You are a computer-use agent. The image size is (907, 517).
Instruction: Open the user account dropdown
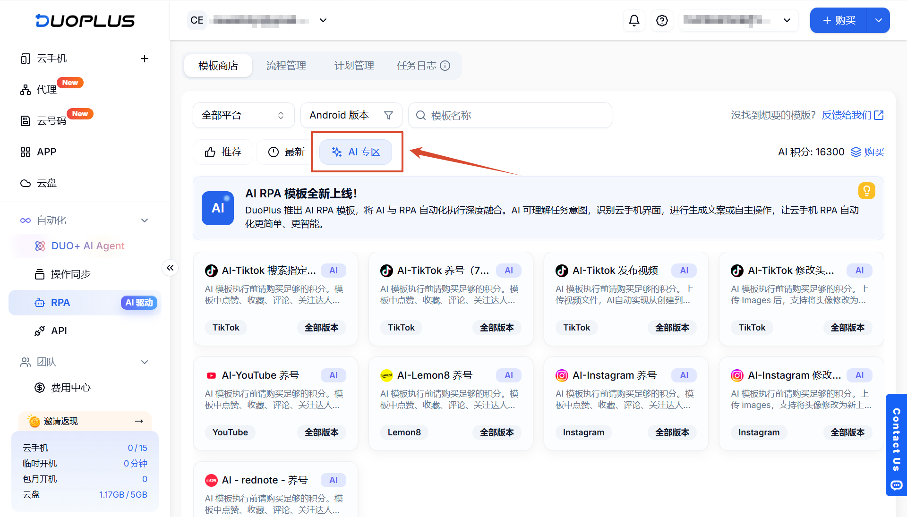coord(738,20)
